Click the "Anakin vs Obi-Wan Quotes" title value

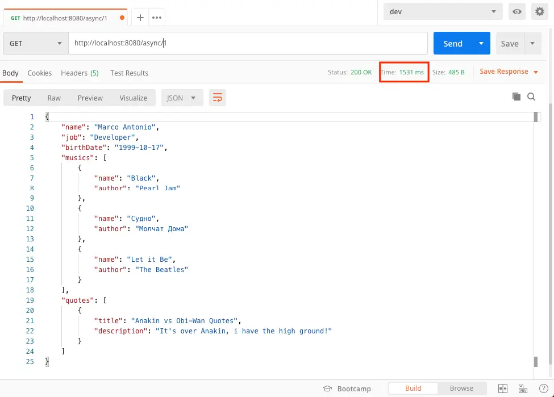tap(184, 321)
